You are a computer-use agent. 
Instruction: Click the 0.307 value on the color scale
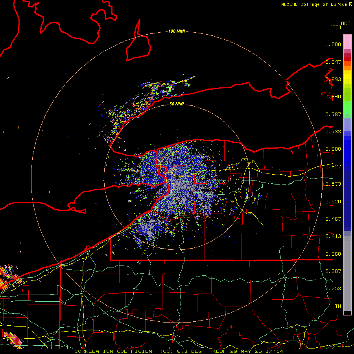pyautogui.click(x=333, y=271)
